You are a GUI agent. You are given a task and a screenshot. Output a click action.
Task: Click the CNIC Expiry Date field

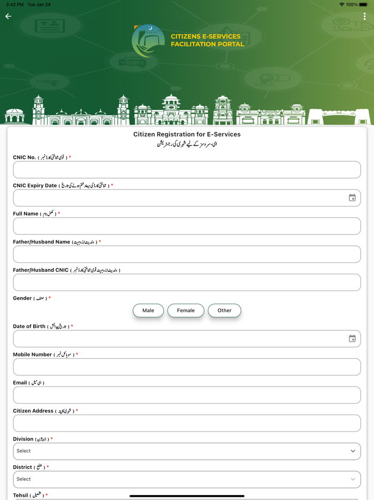pos(187,198)
